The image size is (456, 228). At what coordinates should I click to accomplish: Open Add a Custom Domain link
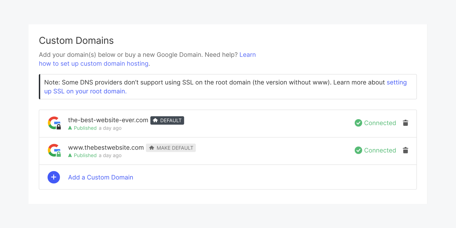click(101, 177)
